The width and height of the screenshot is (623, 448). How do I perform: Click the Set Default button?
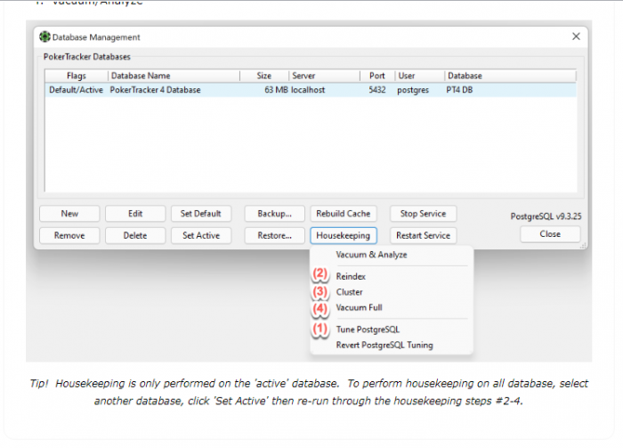click(200, 214)
